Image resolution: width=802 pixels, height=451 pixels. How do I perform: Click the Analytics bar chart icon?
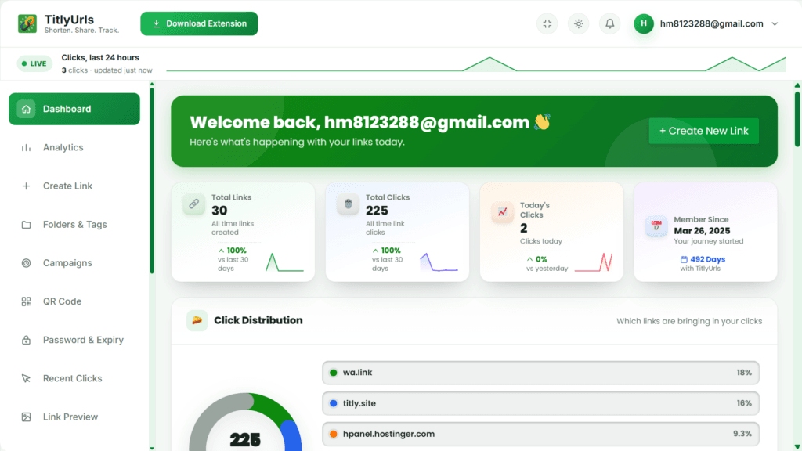(26, 148)
